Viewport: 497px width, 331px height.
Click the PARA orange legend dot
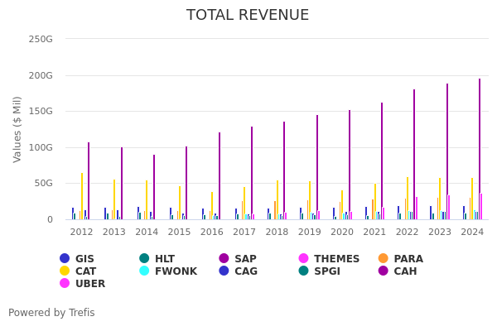[x=383, y=259]
